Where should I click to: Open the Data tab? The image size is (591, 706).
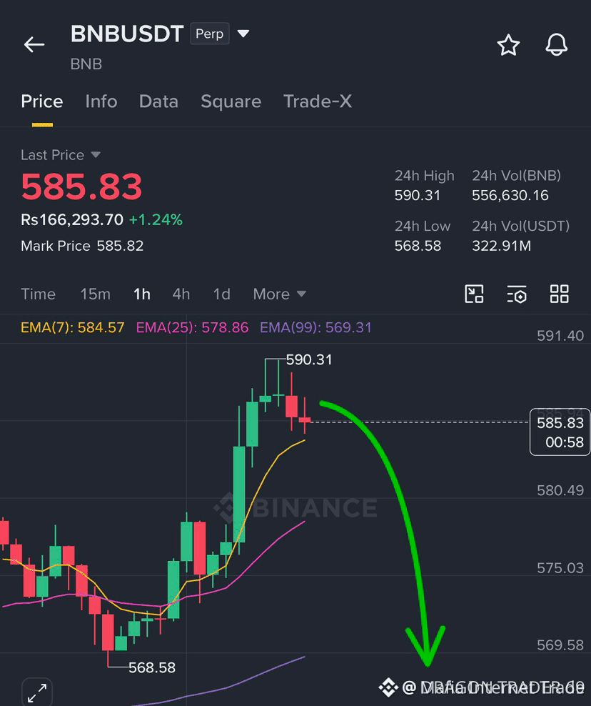pos(158,101)
